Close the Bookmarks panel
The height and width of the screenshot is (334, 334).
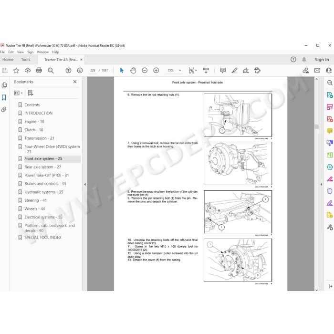(x=75, y=82)
